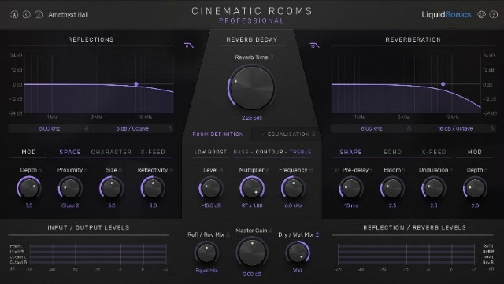Screen dimensions: 504x284
Task: Open the preset save/load icon beside Amethyst Hall
Action: coord(14,14)
